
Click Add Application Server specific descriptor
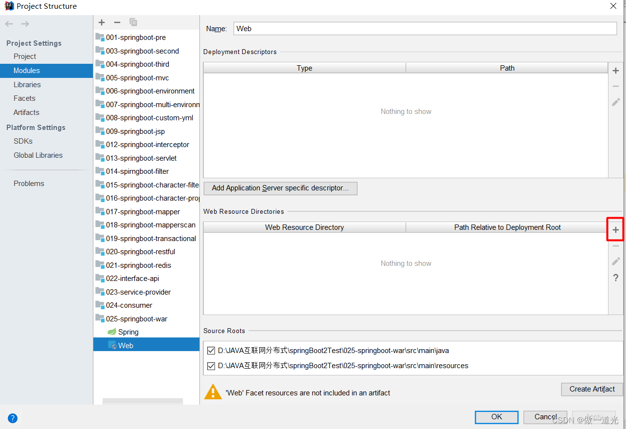tap(280, 188)
